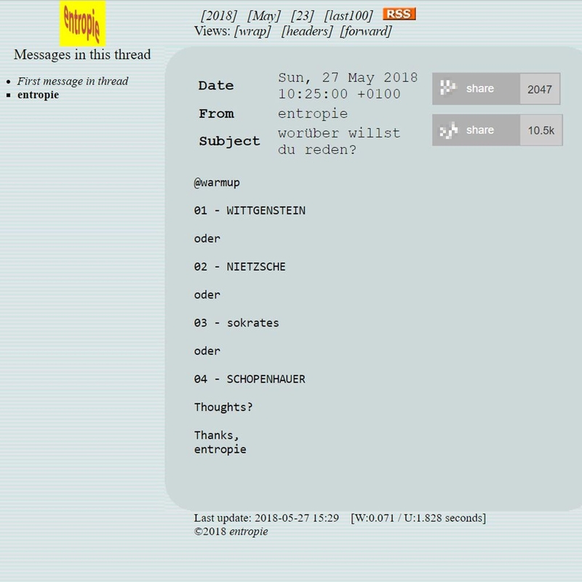Click the entropie link in the copyright footer
Image resolution: width=582 pixels, height=582 pixels.
249,531
